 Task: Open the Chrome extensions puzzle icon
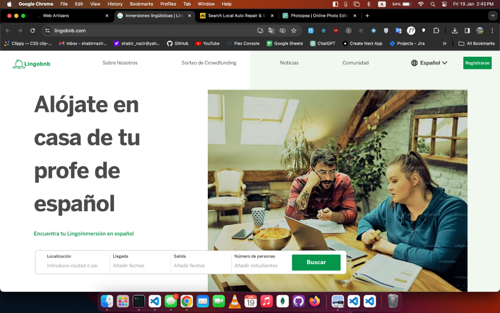tap(436, 31)
